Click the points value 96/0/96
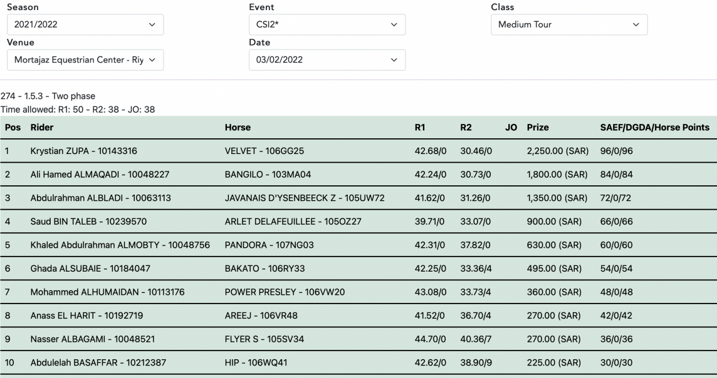Screen dimensions: 717x378 [616, 151]
